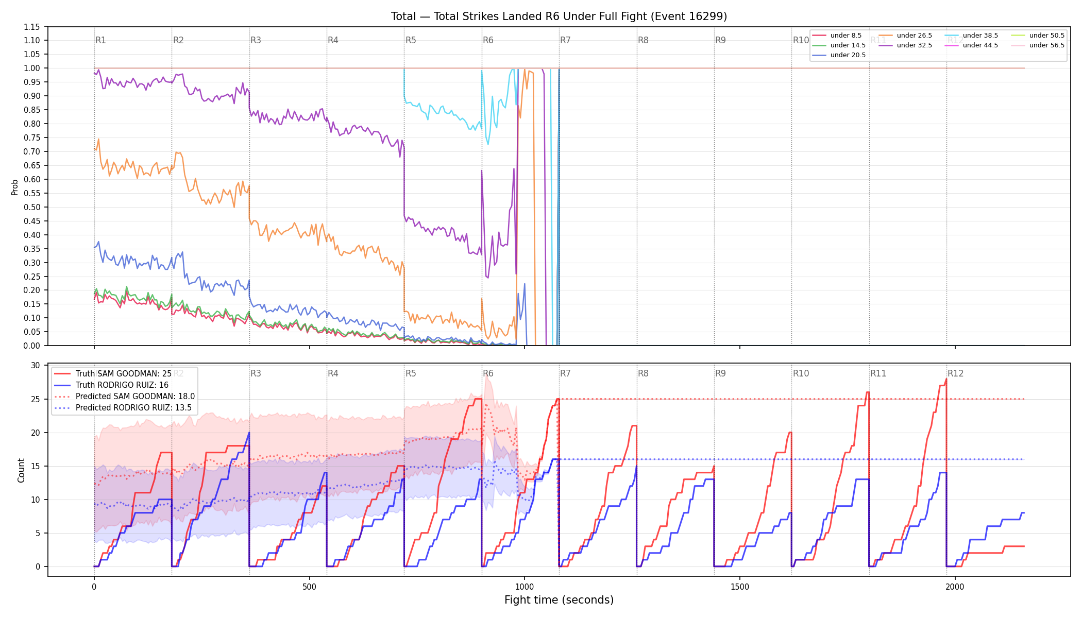Click the 2000 tick label on time axis
The height and width of the screenshot is (618, 1082).
pos(955,587)
